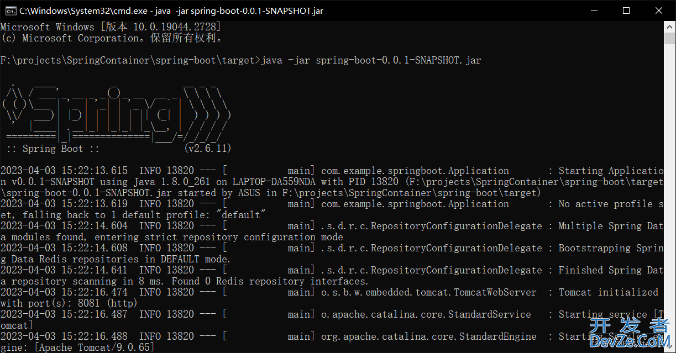This screenshot has height=353, width=676.
Task: Click the 15:22:14.604 log timestamp
Action: (x=64, y=226)
